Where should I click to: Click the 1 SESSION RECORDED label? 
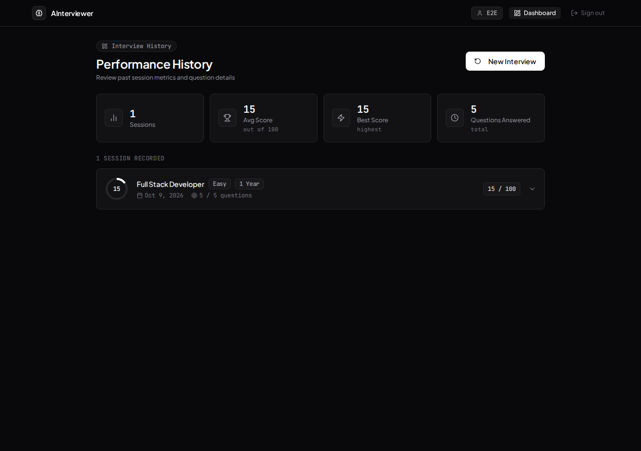point(130,158)
